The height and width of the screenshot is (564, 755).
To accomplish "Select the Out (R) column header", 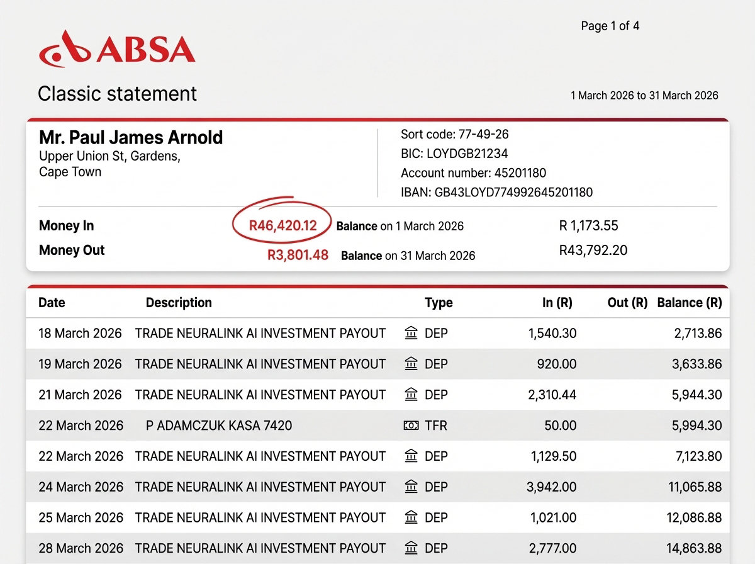I will (627, 303).
